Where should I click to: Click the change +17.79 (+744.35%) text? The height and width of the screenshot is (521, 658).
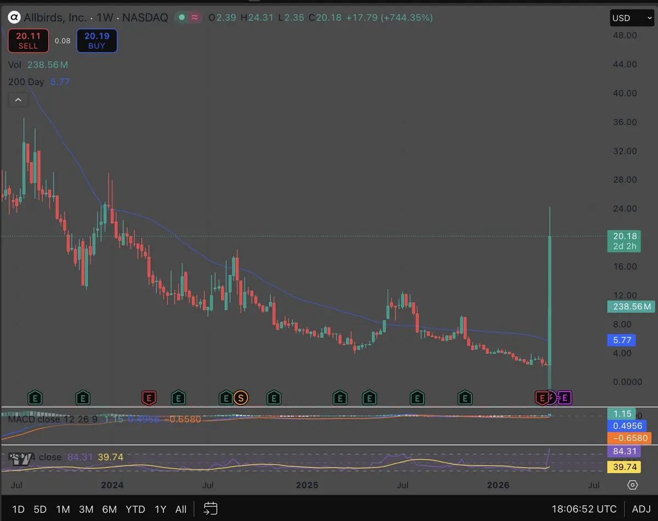point(389,18)
